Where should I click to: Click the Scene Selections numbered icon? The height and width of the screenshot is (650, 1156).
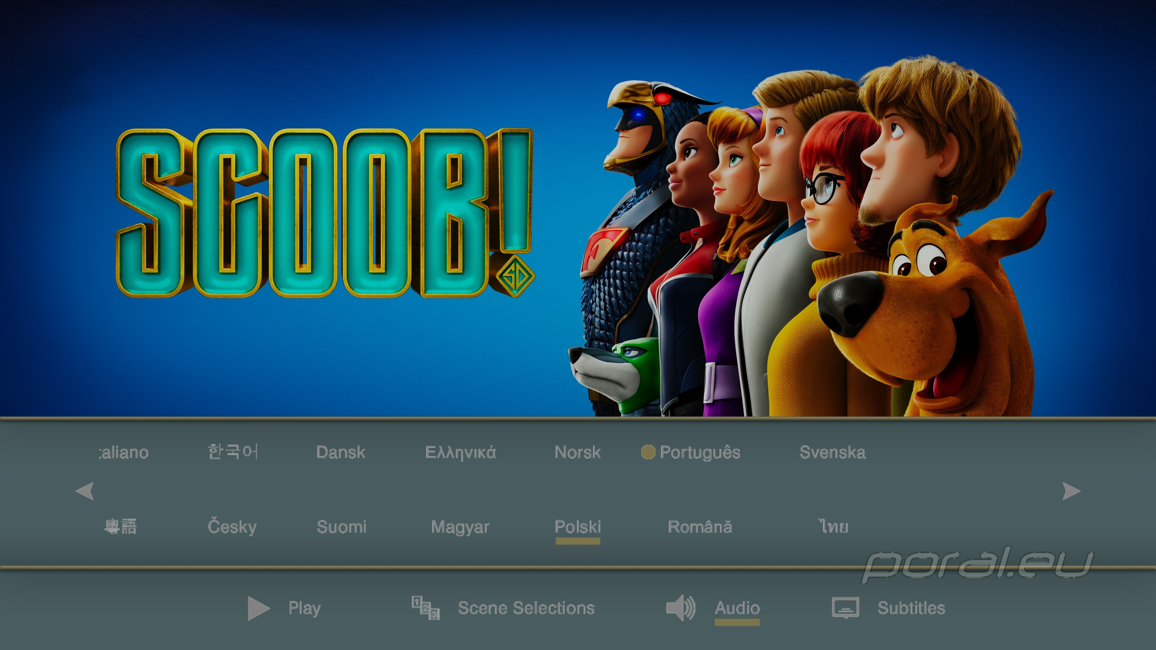pyautogui.click(x=425, y=608)
